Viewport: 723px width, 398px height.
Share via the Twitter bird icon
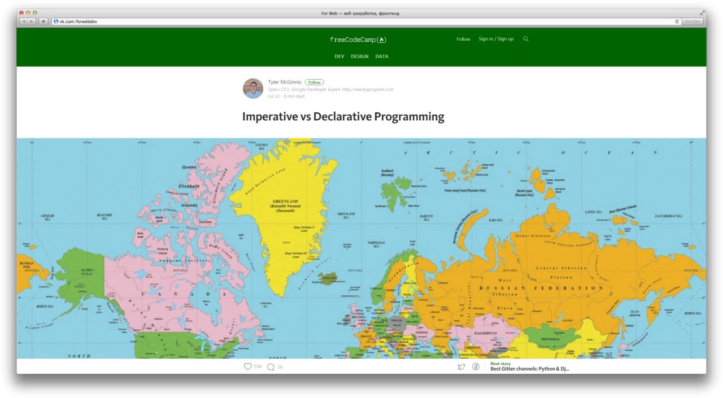[461, 367]
